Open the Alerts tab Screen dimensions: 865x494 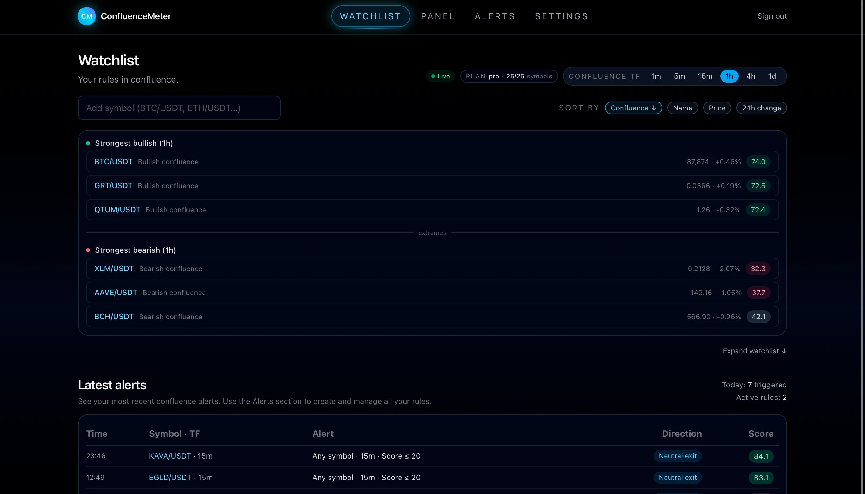(x=495, y=16)
